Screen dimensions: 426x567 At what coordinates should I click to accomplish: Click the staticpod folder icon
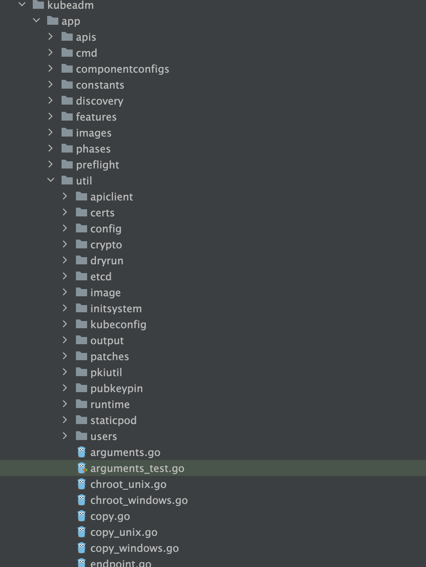tap(82, 420)
